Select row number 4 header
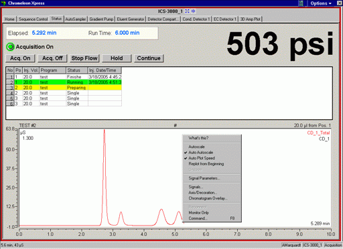Screen dimensions: 343x249 pyautogui.click(x=10, y=93)
